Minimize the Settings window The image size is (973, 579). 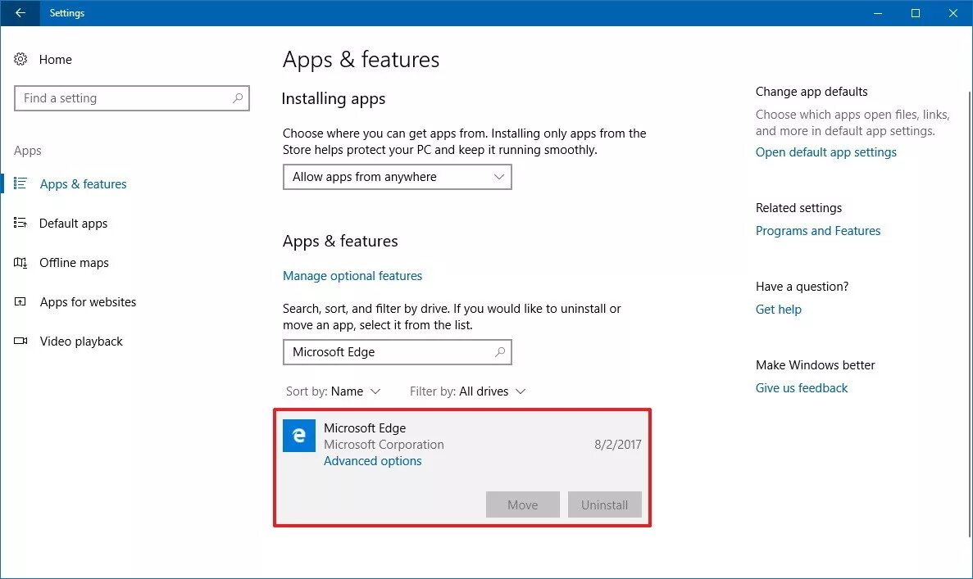877,13
